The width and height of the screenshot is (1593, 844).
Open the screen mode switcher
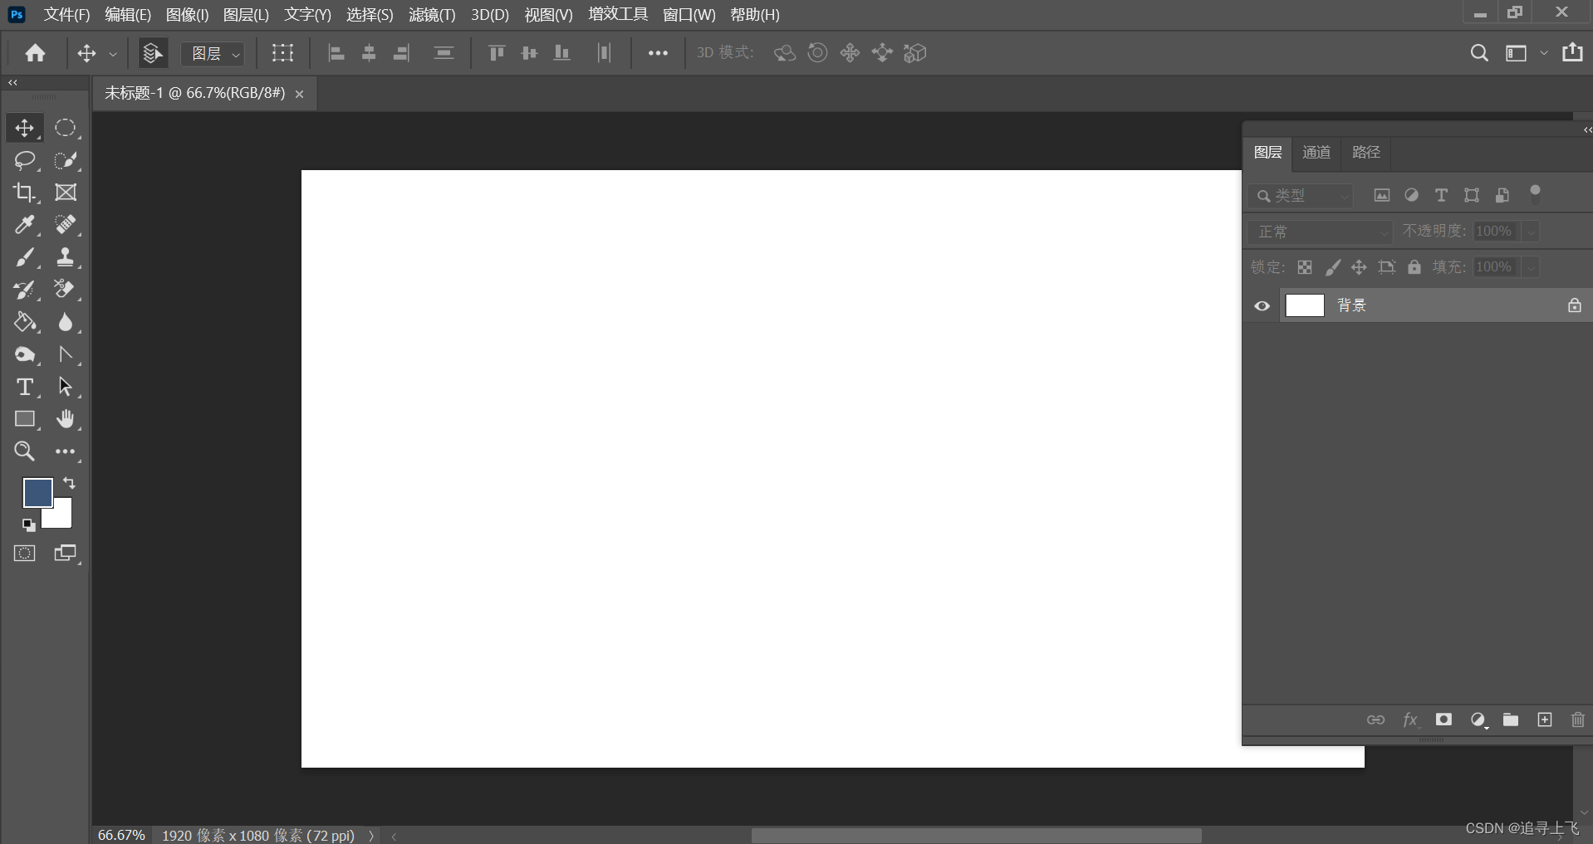tap(66, 554)
